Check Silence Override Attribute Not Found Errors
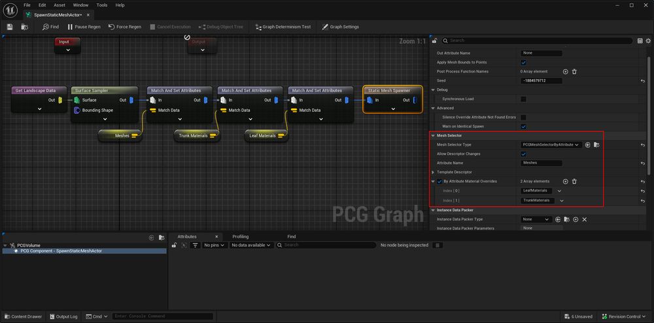The width and height of the screenshot is (654, 323). (x=523, y=118)
